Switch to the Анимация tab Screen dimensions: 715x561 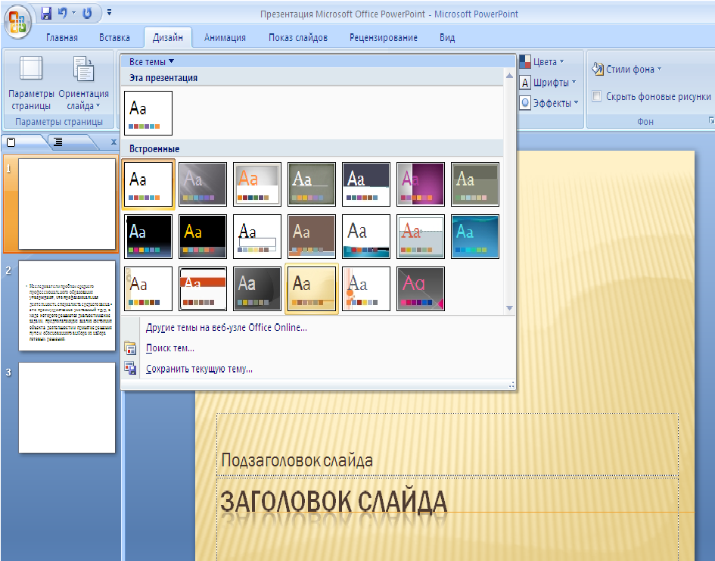[x=225, y=37]
